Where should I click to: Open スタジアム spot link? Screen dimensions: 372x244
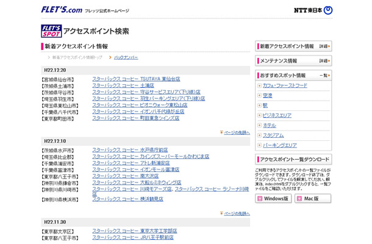tap(273, 135)
